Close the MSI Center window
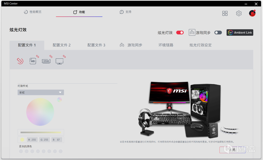The height and width of the screenshot is (160, 263). (256, 4)
